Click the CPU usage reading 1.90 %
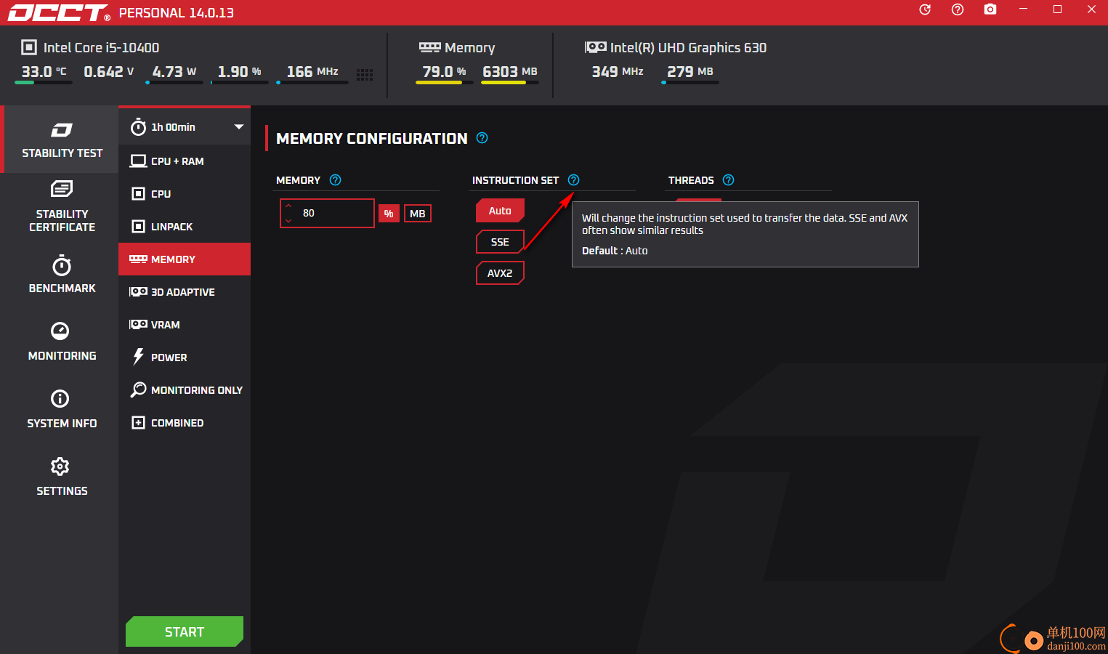1108x654 pixels. coord(240,71)
